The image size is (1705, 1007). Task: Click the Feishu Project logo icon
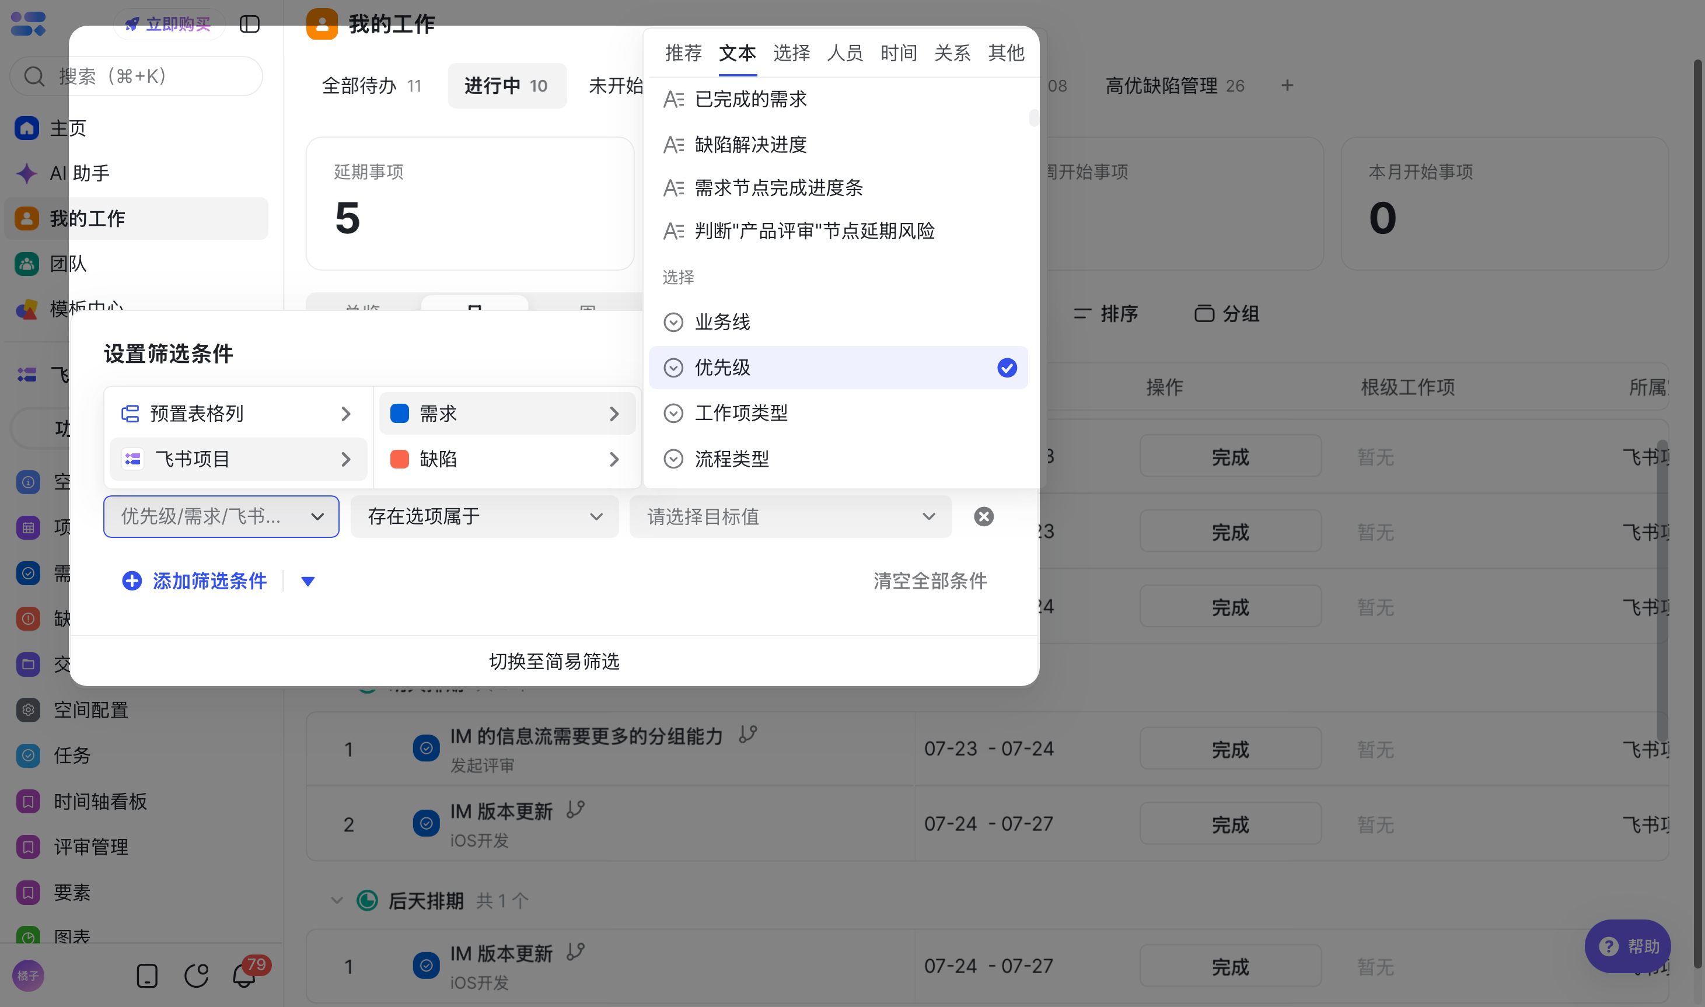pyautogui.click(x=28, y=24)
